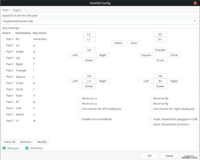Configure the D-pad Up button above Select row
Image resolution: width=200 pixels, height=160 pixels.
[x=89, y=50]
